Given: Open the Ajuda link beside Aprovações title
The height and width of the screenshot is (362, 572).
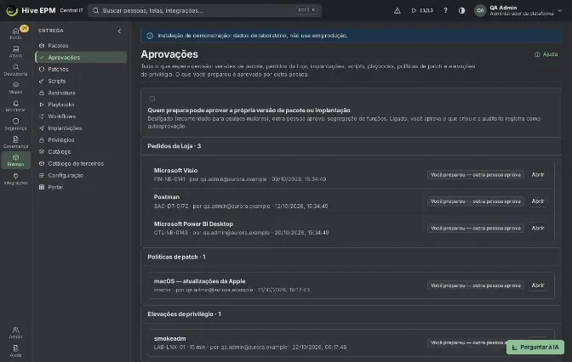Looking at the screenshot, I should [546, 54].
